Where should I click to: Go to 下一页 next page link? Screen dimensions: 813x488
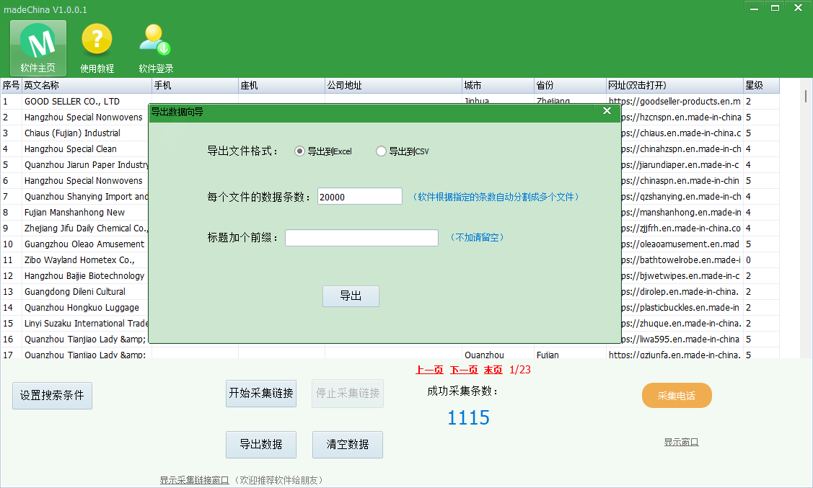click(x=464, y=370)
